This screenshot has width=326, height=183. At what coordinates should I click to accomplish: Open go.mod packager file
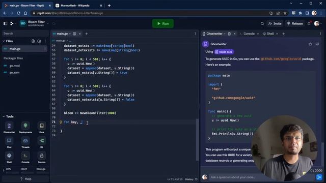15,66
